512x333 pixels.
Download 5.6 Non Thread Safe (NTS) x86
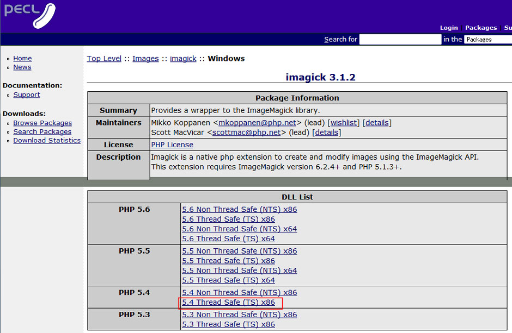[x=240, y=209]
